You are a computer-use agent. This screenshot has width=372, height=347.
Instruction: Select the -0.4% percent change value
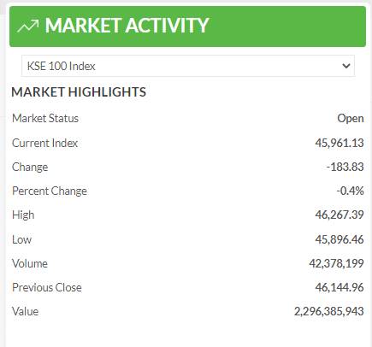coord(350,191)
